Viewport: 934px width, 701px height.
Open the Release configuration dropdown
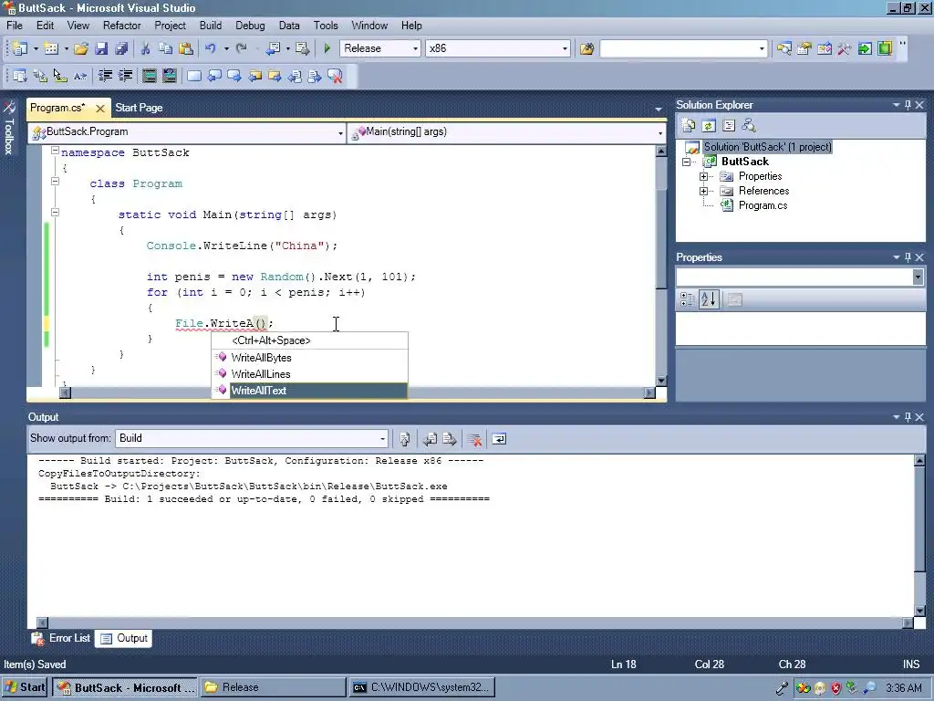point(416,49)
